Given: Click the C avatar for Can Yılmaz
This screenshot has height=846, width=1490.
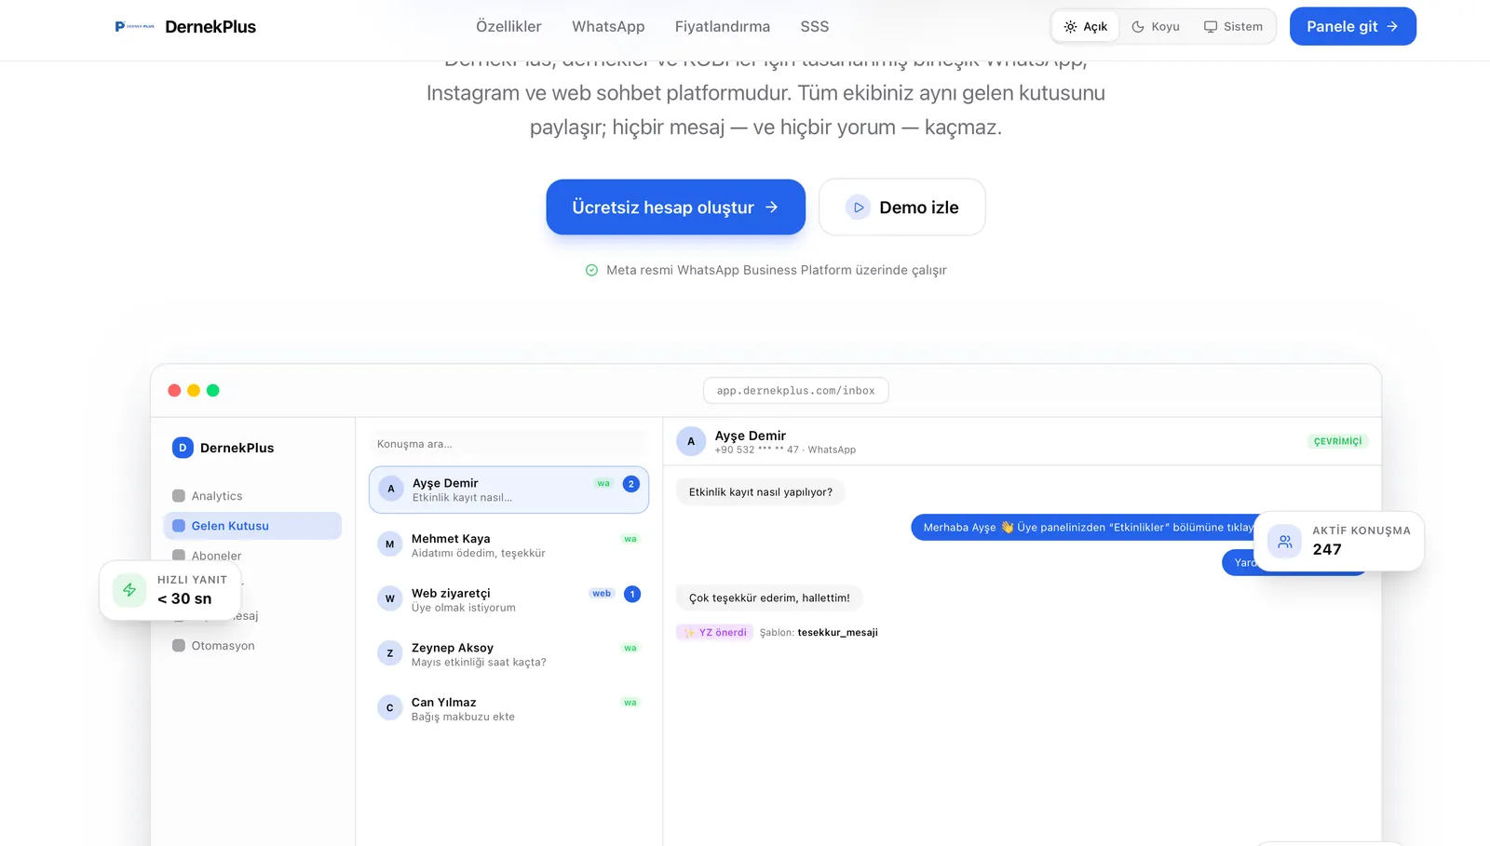Looking at the screenshot, I should (x=390, y=708).
